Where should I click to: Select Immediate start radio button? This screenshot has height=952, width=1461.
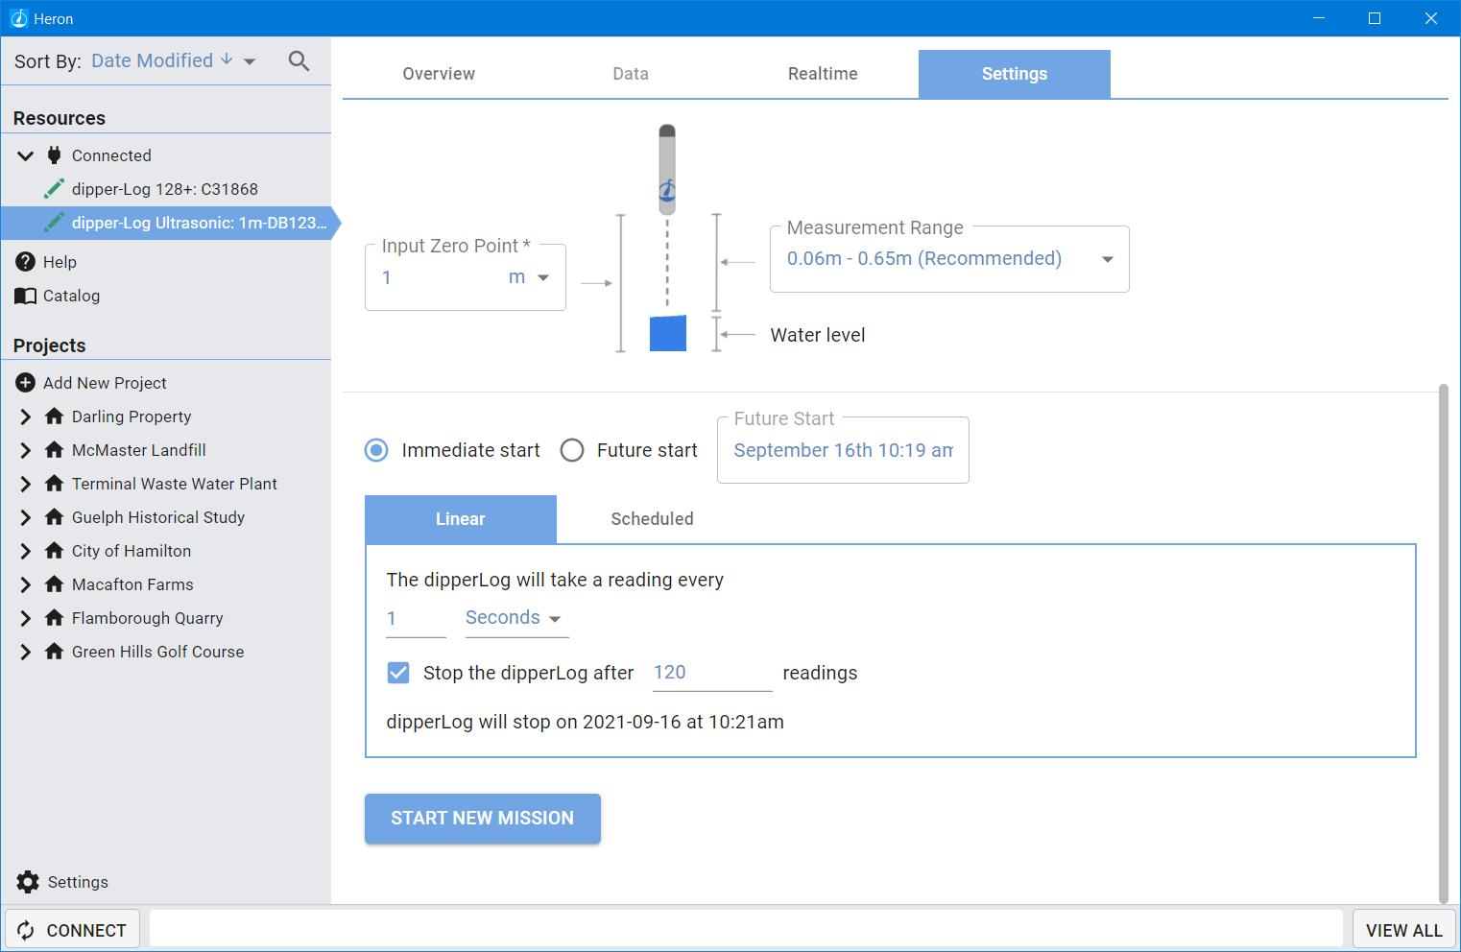376,450
